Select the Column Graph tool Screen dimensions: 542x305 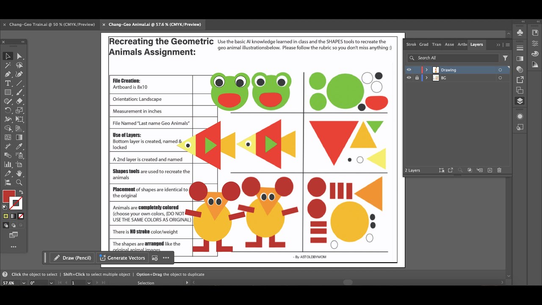[8, 164]
